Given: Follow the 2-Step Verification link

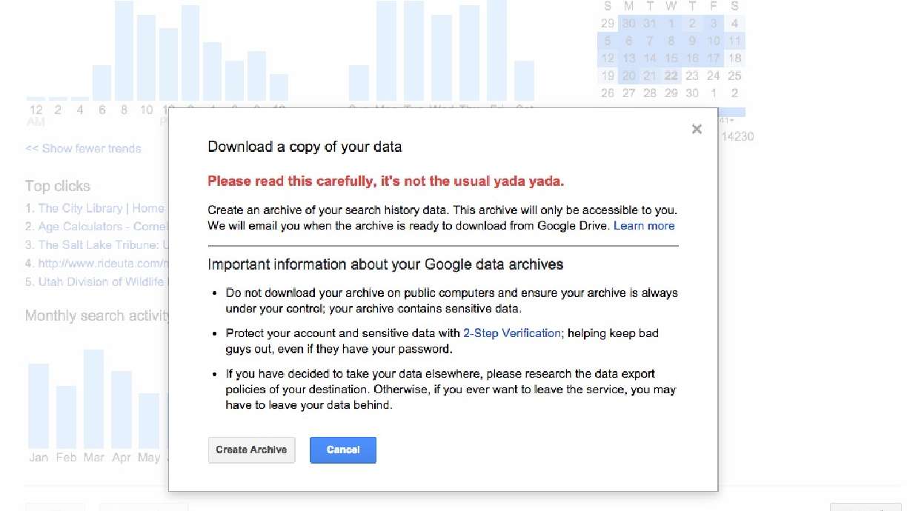Looking at the screenshot, I should (511, 333).
